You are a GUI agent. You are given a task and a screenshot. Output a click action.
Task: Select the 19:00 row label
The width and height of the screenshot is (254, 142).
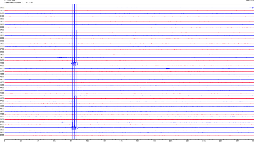click(x=2, y=111)
